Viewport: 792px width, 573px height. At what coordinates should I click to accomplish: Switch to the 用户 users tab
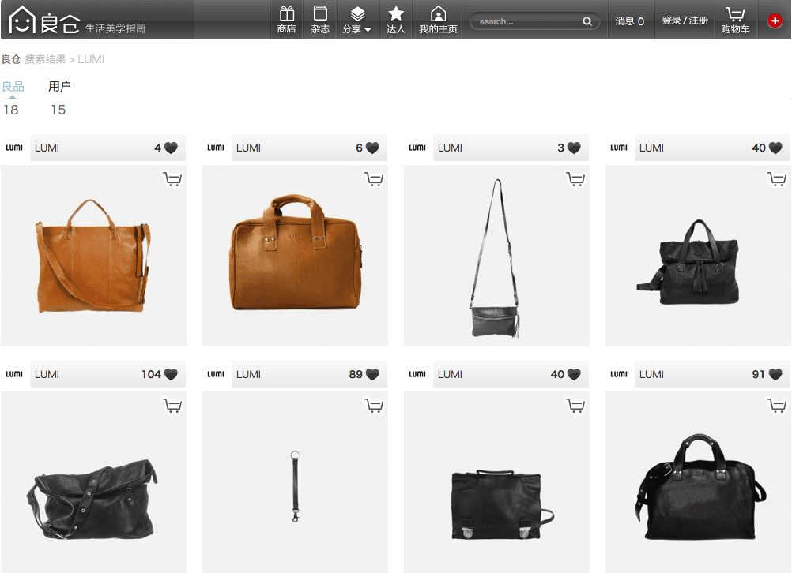[59, 86]
